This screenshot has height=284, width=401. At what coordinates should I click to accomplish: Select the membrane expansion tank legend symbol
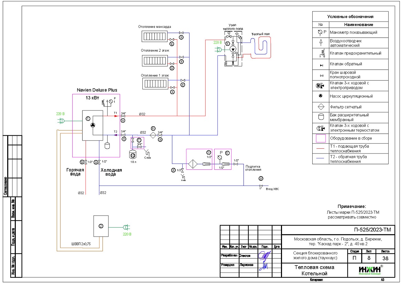coord(321,117)
